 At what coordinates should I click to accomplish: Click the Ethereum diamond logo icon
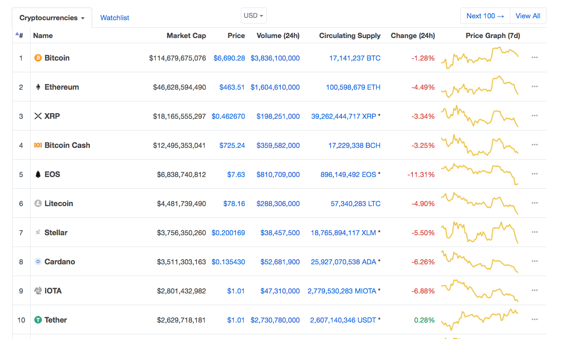click(38, 87)
